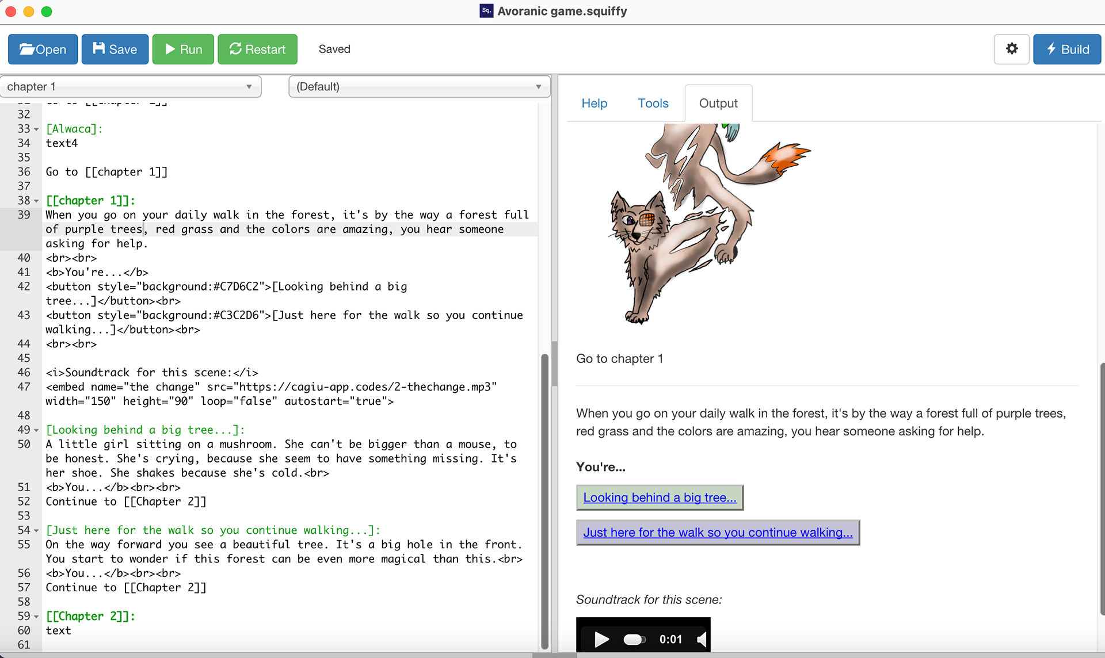Screen dimensions: 1105x658
Task: Run the game with the Run button
Action: [x=183, y=49]
